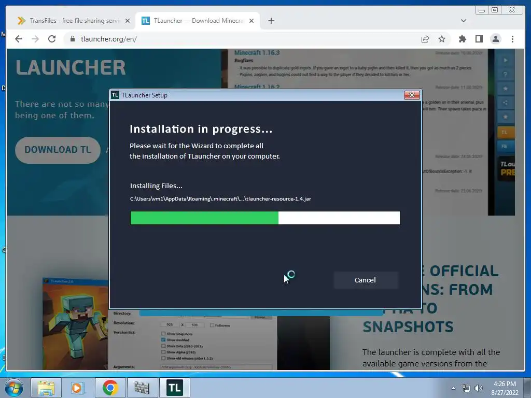Click the DOWNLOAD TL button on page
531x398 pixels.
tap(58, 150)
